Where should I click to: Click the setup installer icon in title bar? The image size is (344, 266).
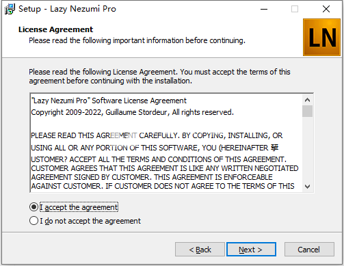click(x=10, y=9)
